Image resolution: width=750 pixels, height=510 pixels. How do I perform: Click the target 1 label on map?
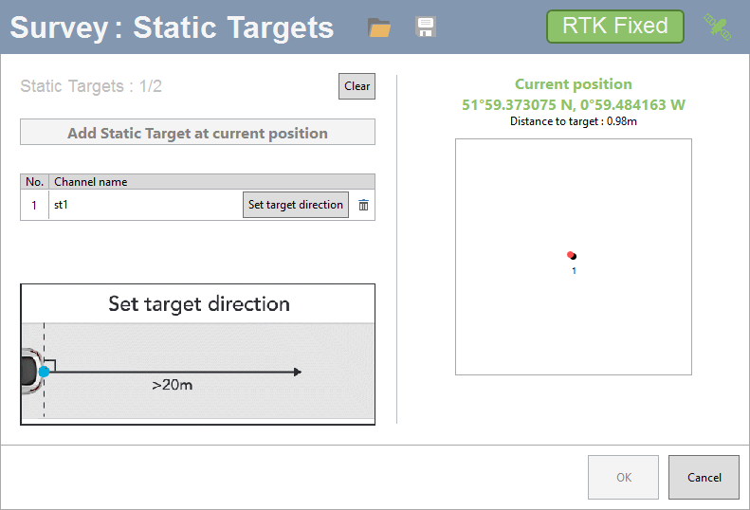(574, 271)
